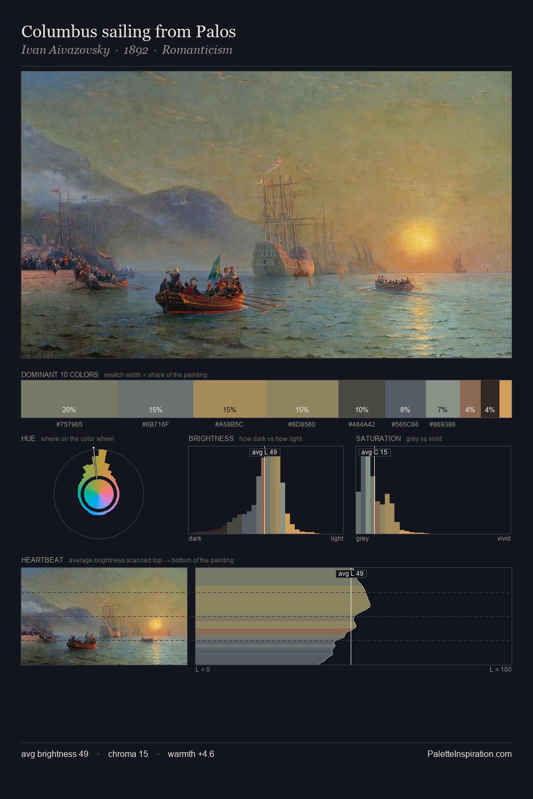Click the year '1892' in subtitle
Image resolution: width=533 pixels, height=799 pixels.
tap(135, 50)
